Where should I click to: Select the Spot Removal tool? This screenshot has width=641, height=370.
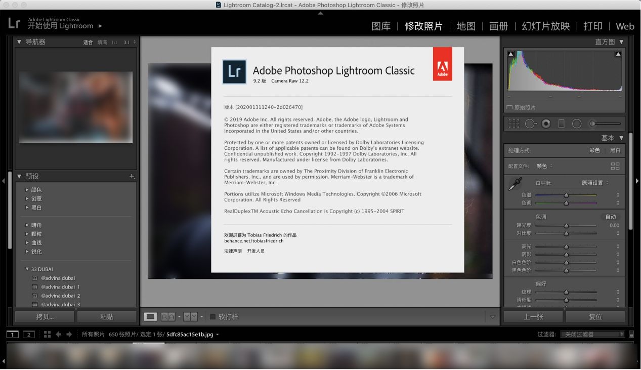(x=530, y=124)
